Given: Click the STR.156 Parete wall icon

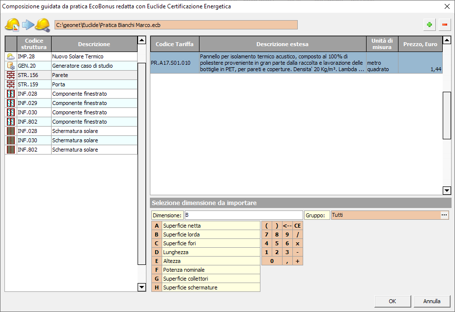Looking at the screenshot, I should coord(11,75).
